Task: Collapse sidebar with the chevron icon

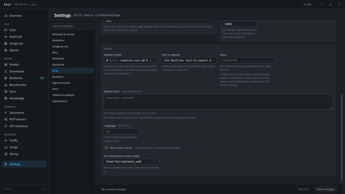Action: click(43, 189)
